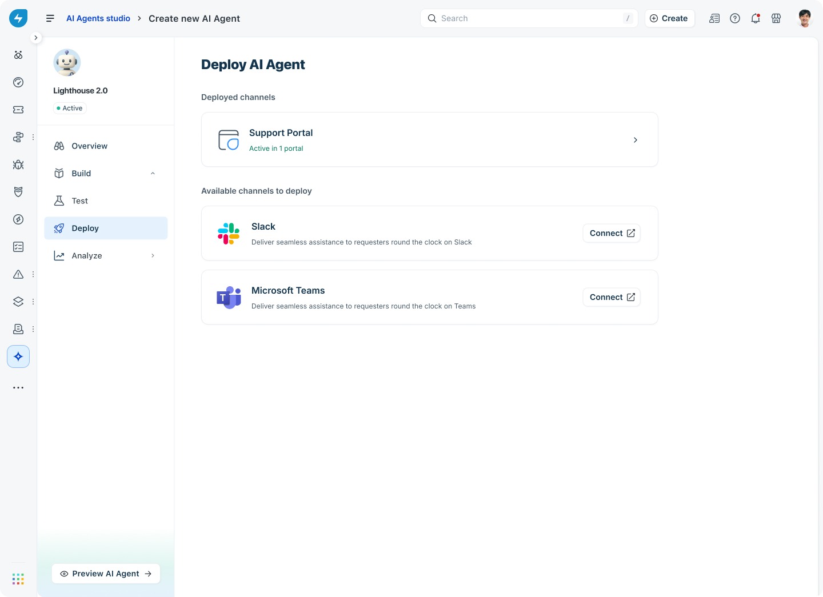
Task: Expand the collapsed left navigation arrow
Action: [x=36, y=38]
